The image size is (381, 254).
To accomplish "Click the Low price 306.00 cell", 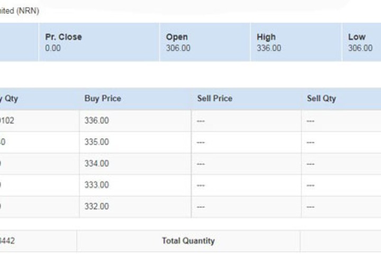I will tap(360, 48).
